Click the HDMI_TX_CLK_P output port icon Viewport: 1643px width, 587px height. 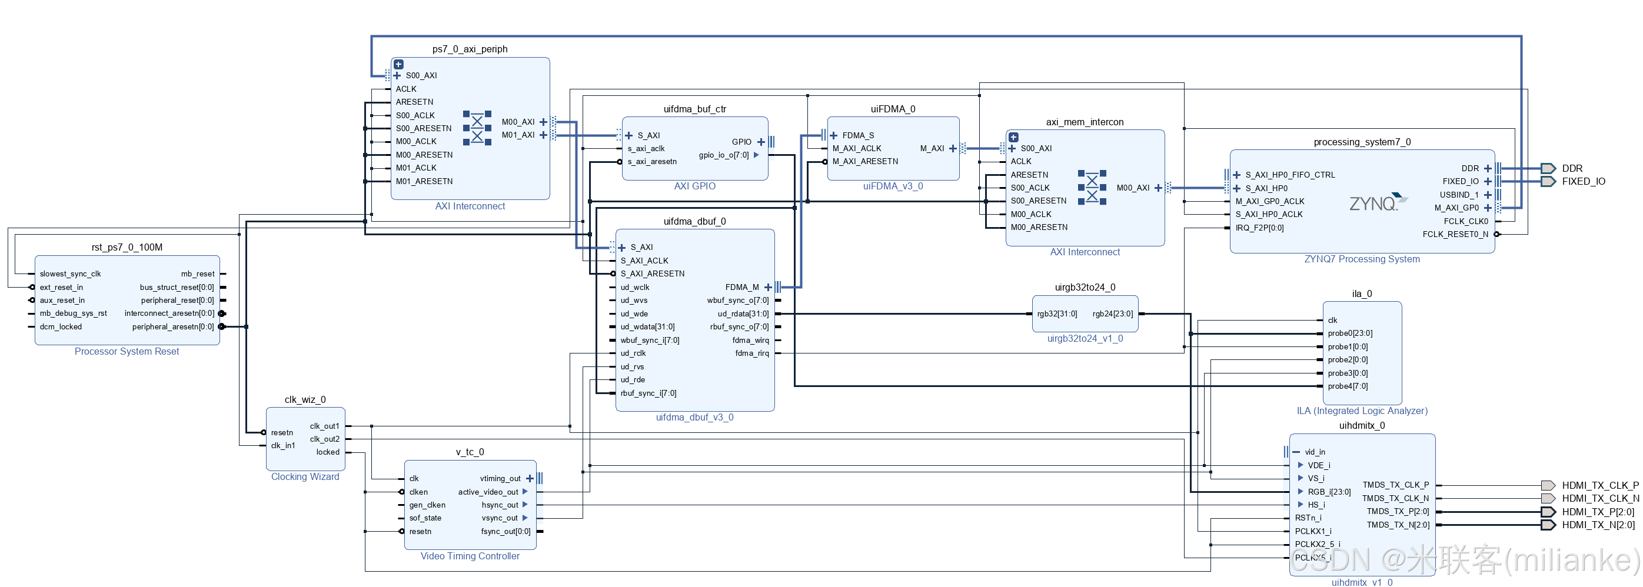tap(1548, 485)
